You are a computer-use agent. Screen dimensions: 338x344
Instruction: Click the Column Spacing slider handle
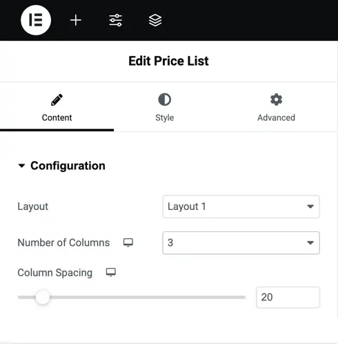click(x=43, y=297)
